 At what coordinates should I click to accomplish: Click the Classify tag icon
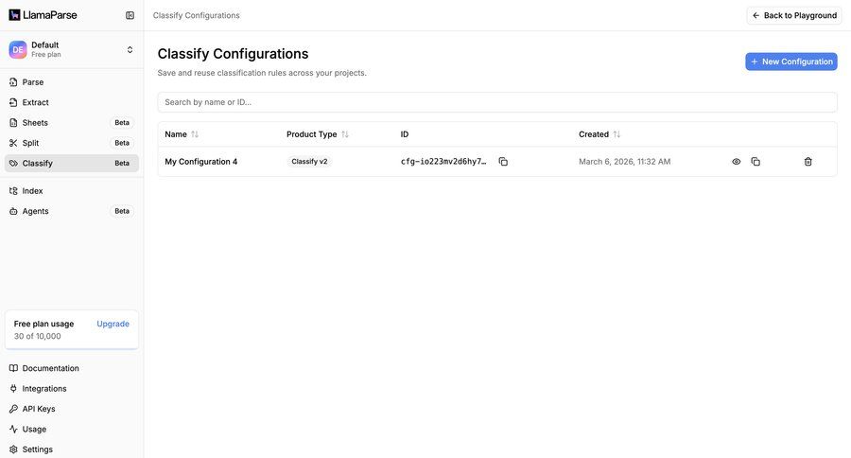[13, 163]
